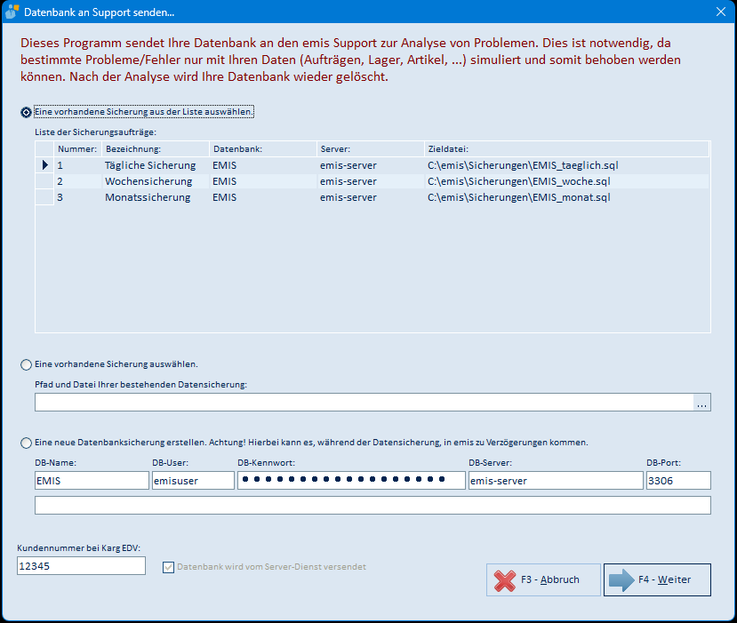The height and width of the screenshot is (623, 737).
Task: Click the DB-User field with emisuser
Action: point(193,481)
